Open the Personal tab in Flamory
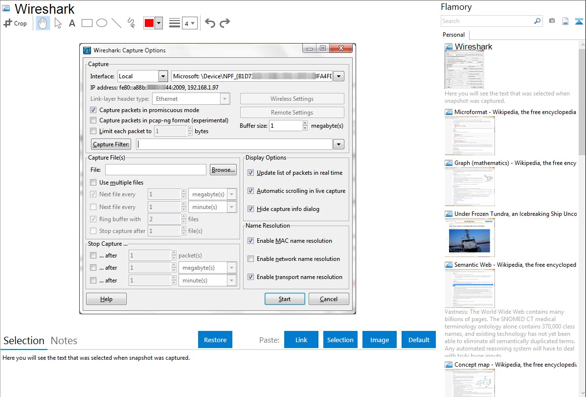This screenshot has height=397, width=586. pyautogui.click(x=453, y=35)
